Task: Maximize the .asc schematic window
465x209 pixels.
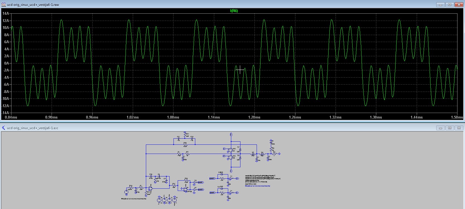Action: (450, 128)
